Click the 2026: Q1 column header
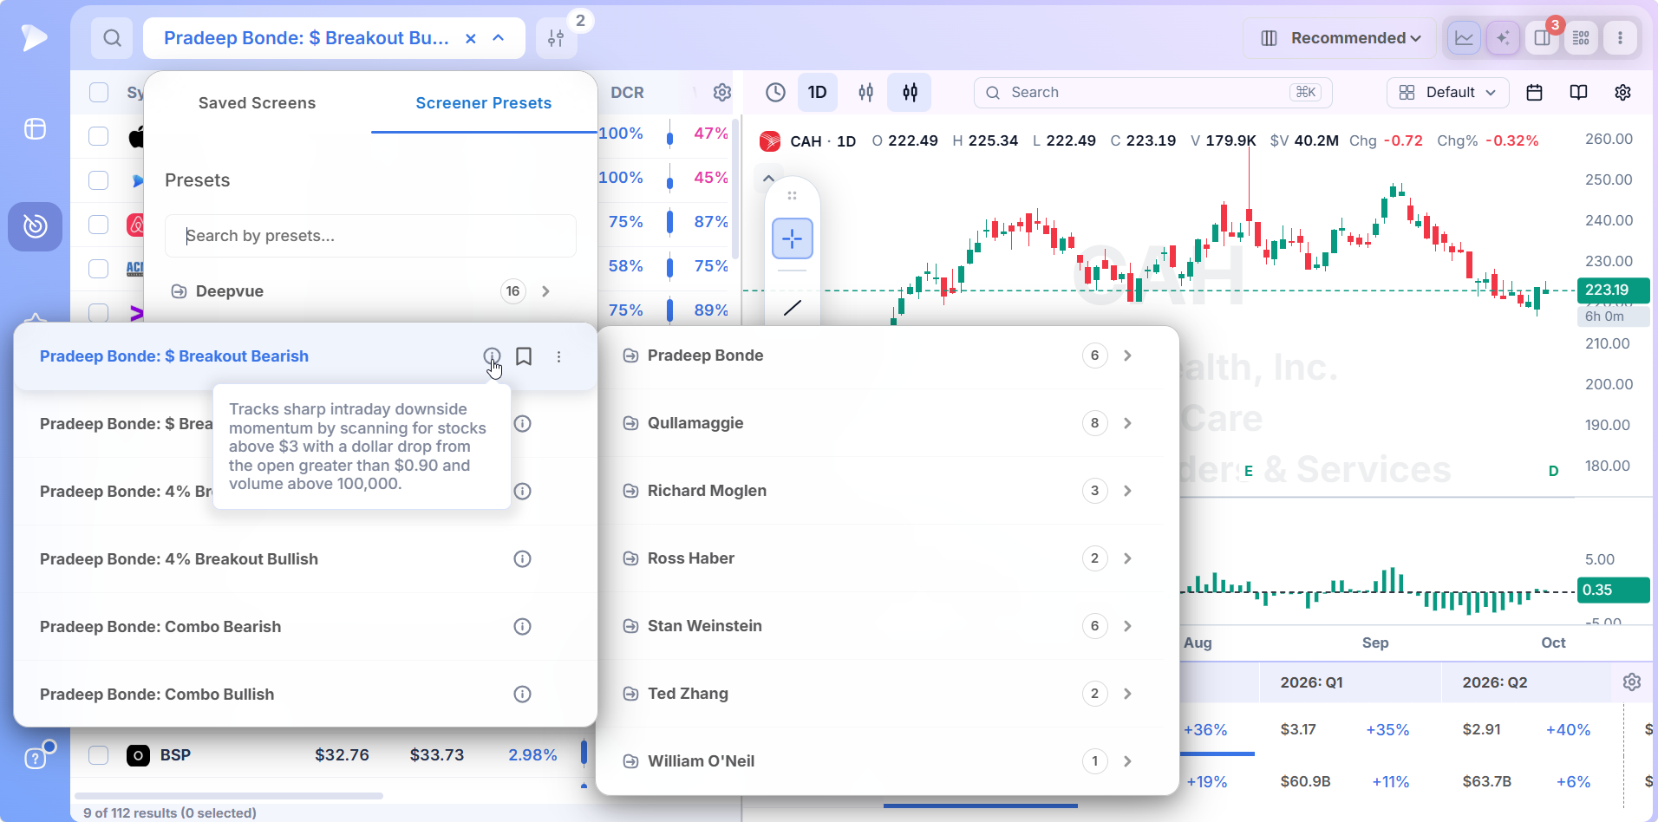The image size is (1658, 822). (1311, 682)
